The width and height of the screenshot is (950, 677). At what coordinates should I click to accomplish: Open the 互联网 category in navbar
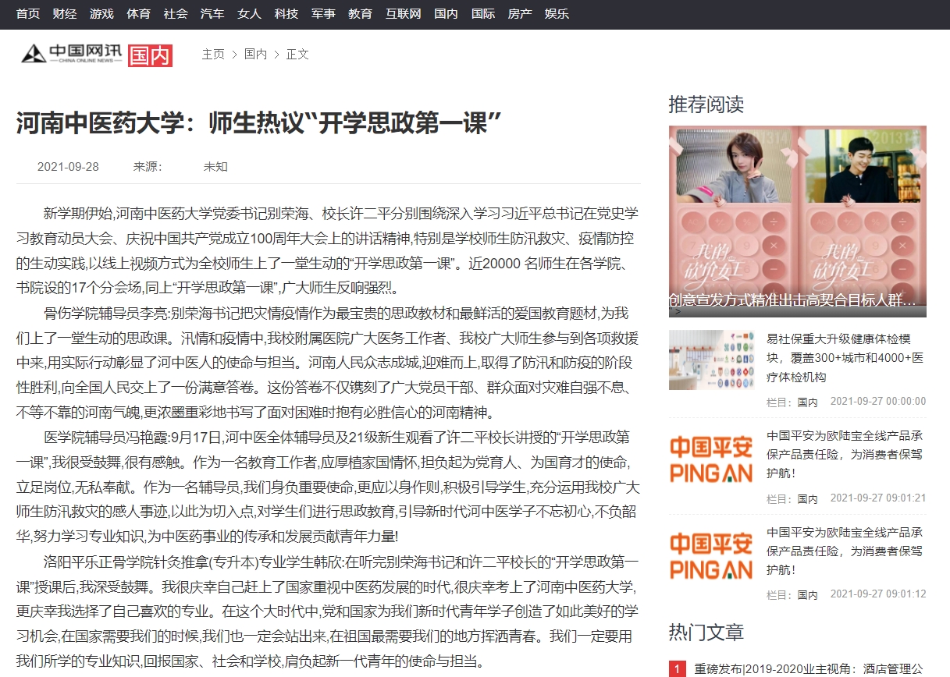[404, 14]
